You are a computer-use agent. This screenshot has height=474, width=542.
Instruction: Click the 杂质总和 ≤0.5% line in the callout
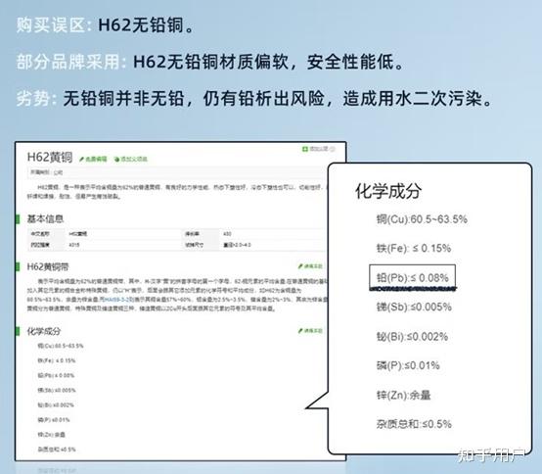(414, 424)
